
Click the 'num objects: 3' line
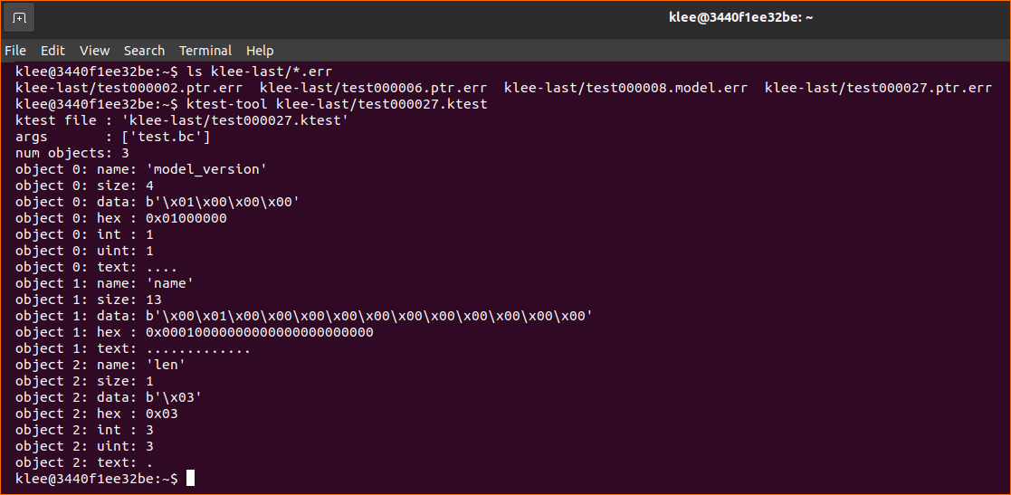(x=72, y=153)
